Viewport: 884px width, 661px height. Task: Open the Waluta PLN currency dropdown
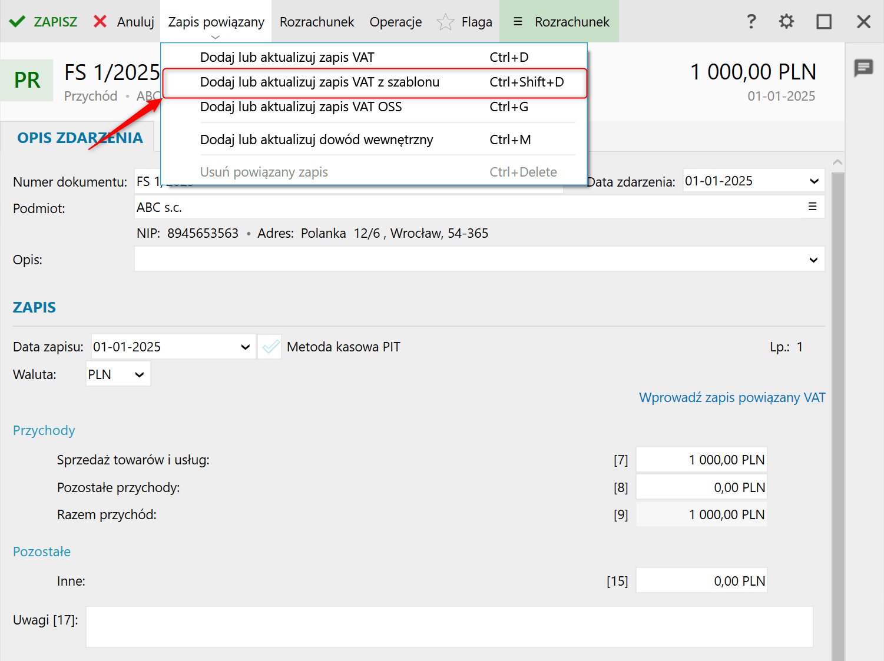pos(140,374)
